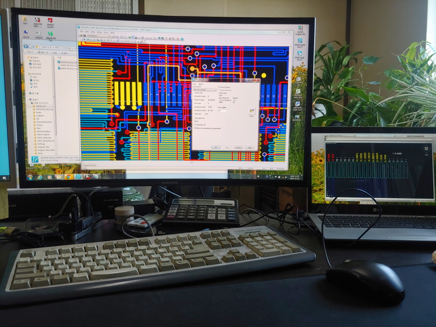Open the Setup menu in PADS Layout
436x327 pixels.
[x=100, y=32]
